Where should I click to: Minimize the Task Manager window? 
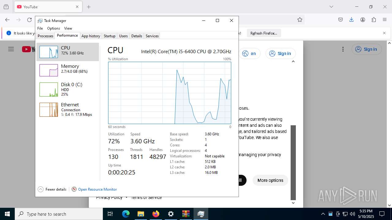point(203,20)
